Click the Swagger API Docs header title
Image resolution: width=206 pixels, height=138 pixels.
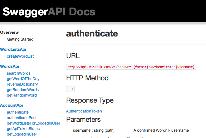pyautogui.click(x=49, y=12)
